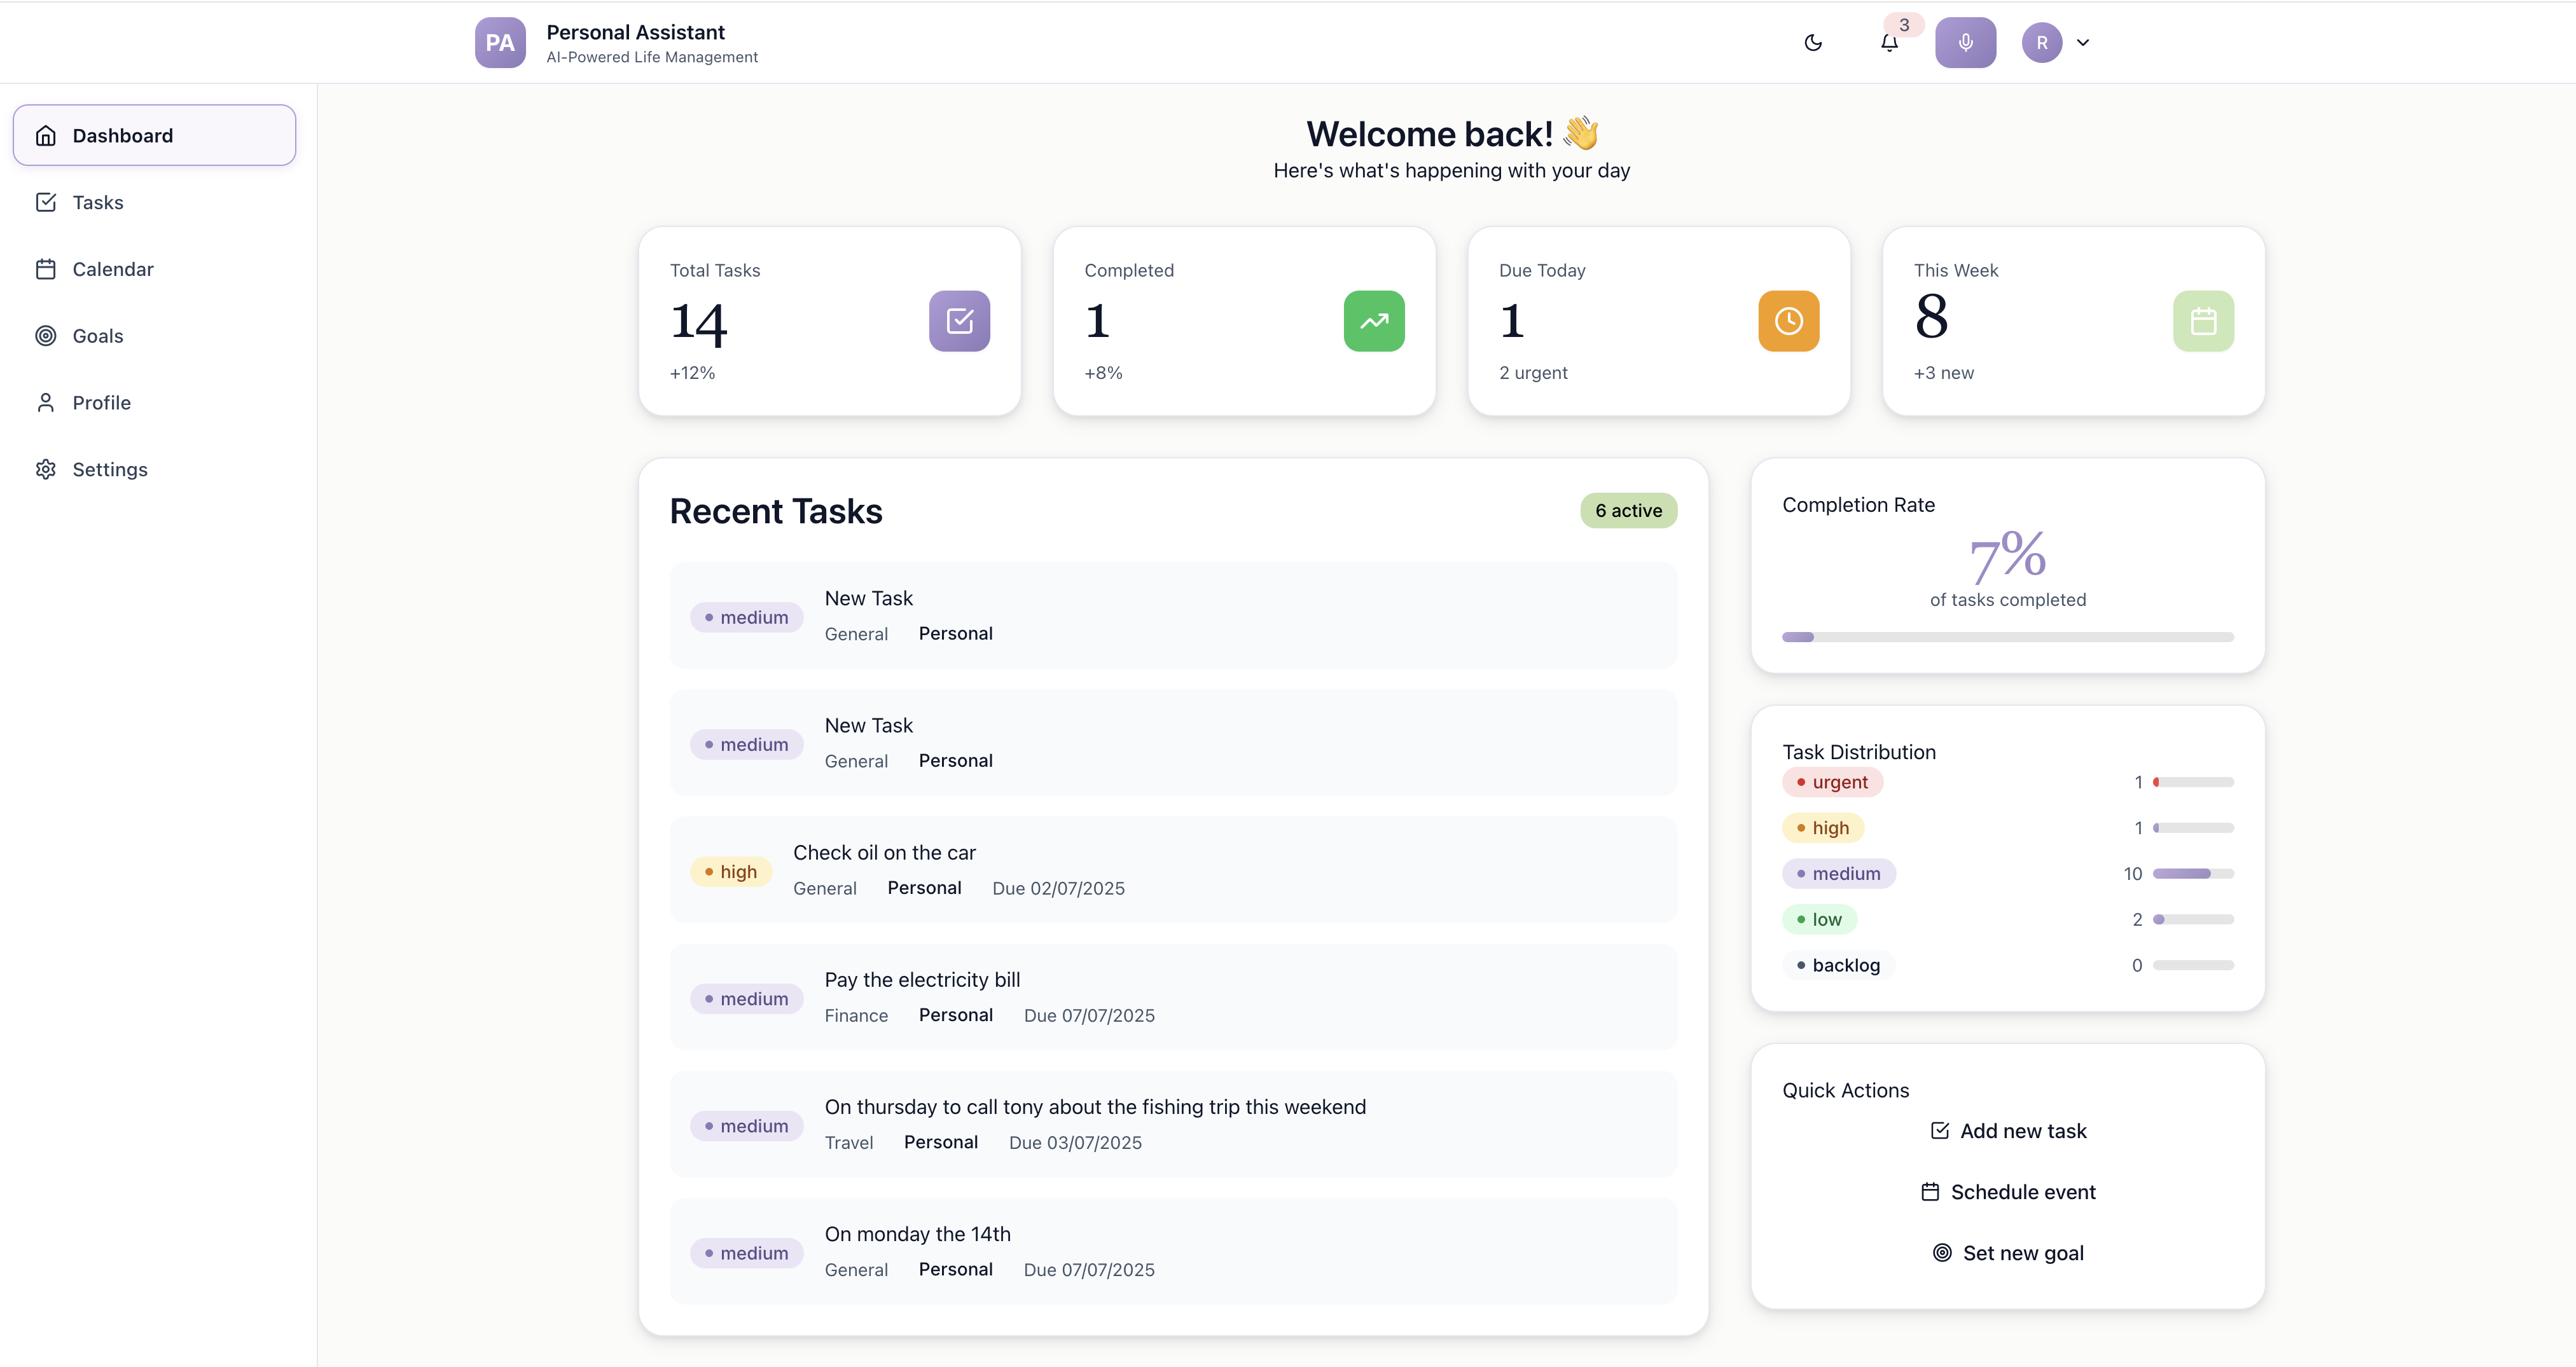Click the R user avatar
The image size is (2576, 1367).
pos(2041,43)
